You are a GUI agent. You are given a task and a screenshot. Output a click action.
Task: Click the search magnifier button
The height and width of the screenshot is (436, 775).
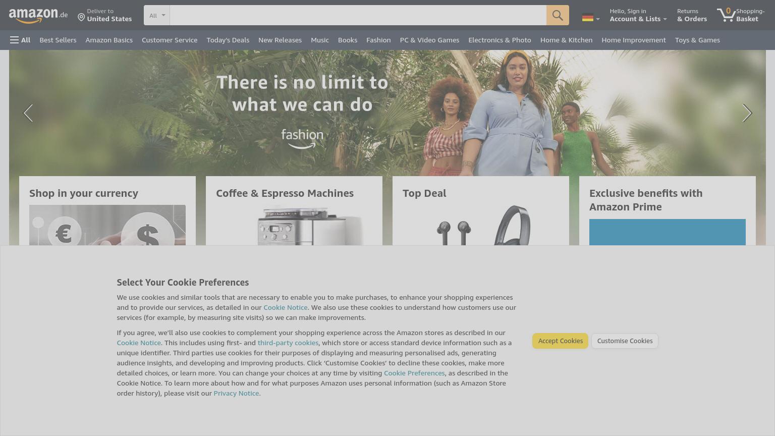pyautogui.click(x=558, y=15)
